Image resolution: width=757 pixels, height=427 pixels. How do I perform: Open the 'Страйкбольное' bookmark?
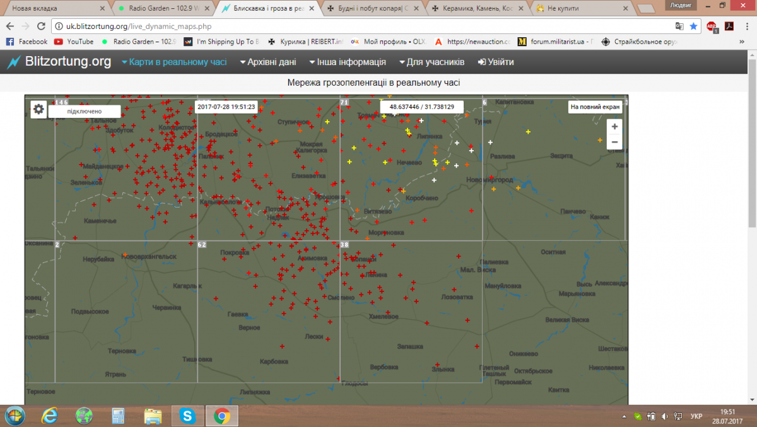tap(639, 42)
